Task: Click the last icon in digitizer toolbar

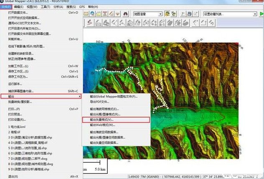Action: (212, 23)
